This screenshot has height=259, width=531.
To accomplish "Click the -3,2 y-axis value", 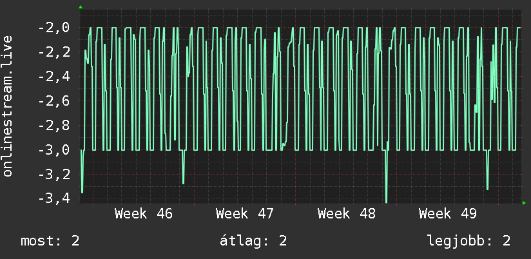I will click(54, 175).
